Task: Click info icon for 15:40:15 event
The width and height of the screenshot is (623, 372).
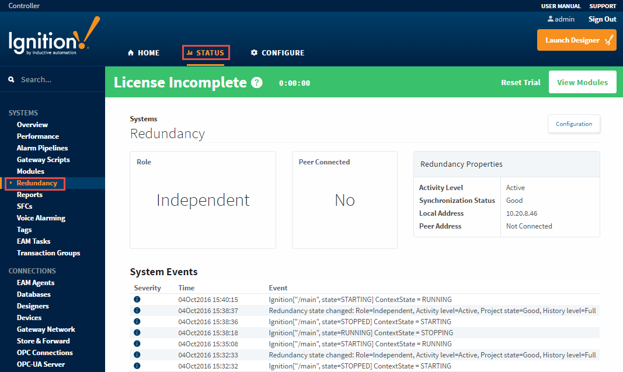Action: pyautogui.click(x=137, y=299)
